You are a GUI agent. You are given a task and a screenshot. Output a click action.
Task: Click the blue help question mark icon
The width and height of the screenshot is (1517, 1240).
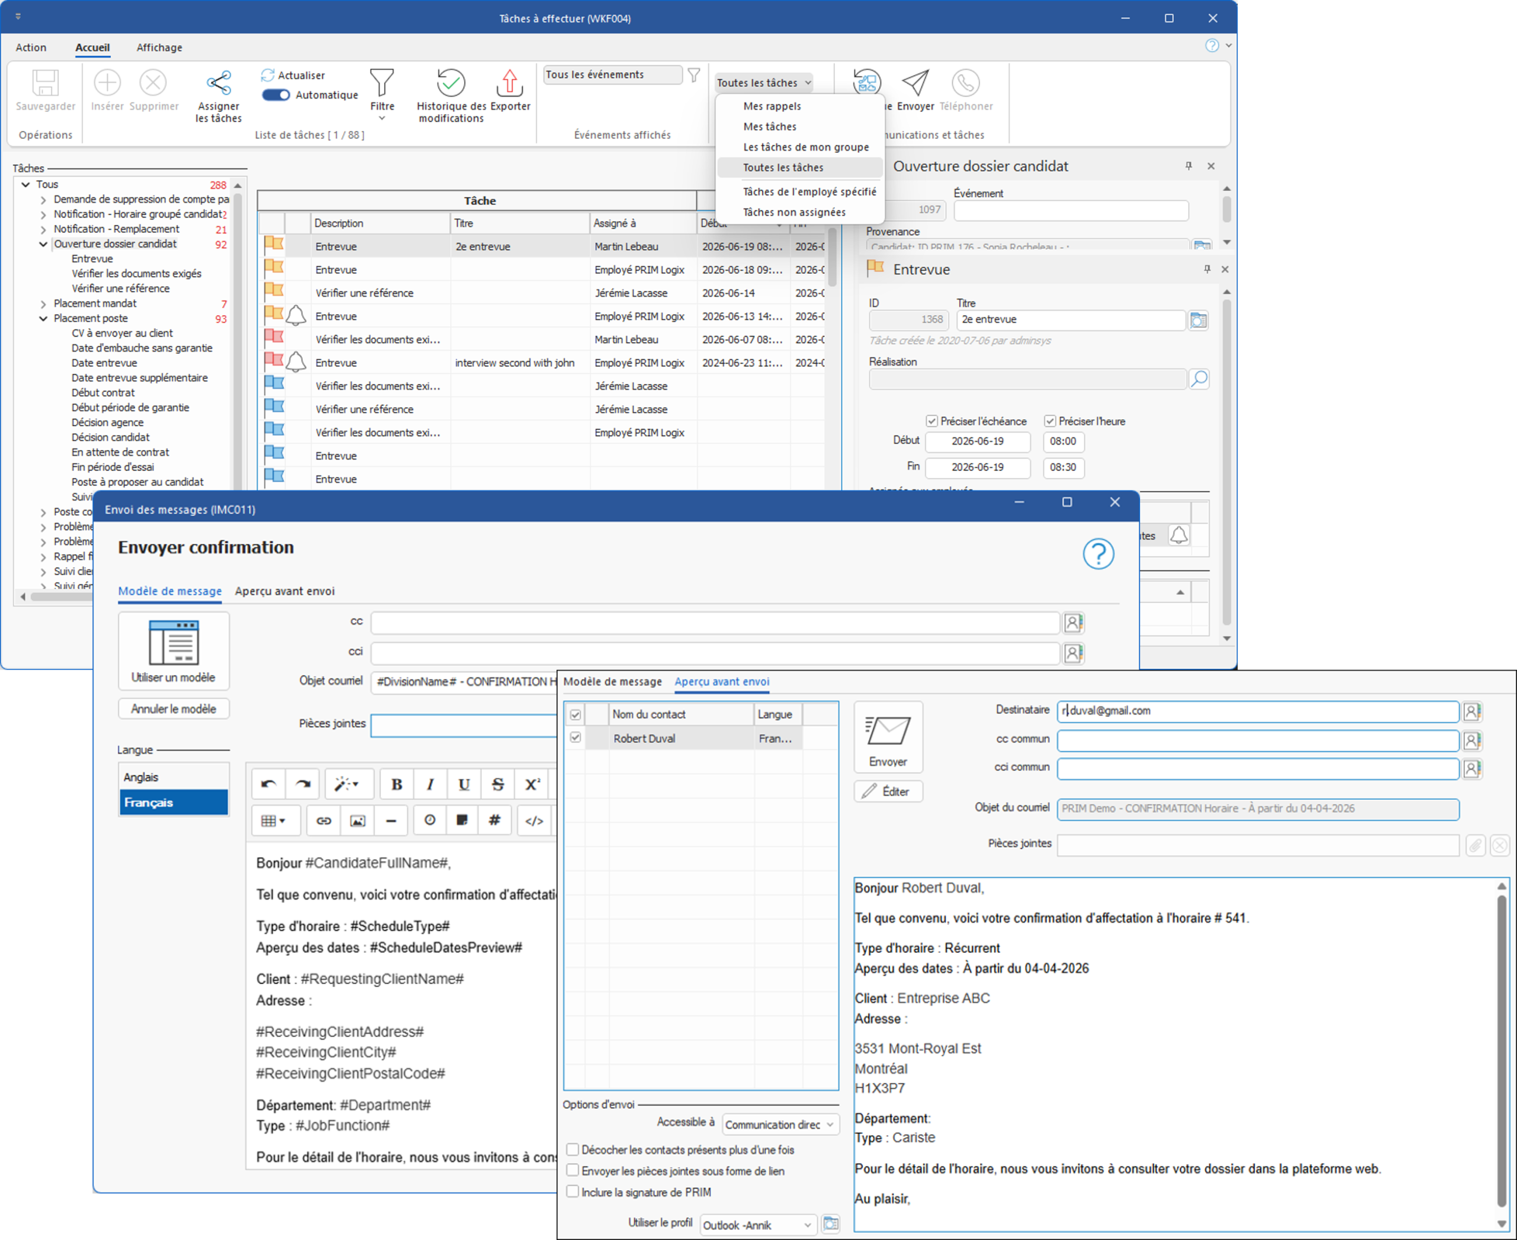[x=1097, y=553]
